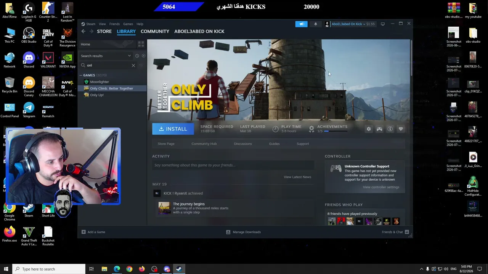Sort library by recent activity clock icon
Viewport: 488px width, 274px height.
[x=137, y=56]
